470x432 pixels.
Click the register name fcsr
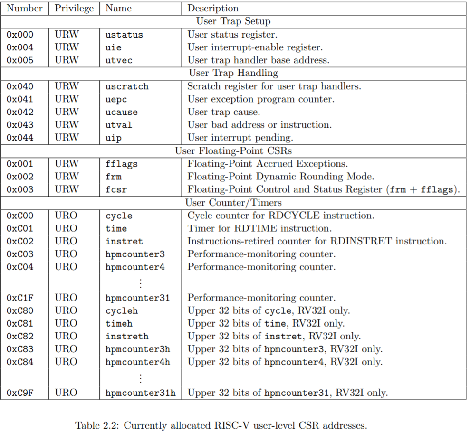click(116, 190)
